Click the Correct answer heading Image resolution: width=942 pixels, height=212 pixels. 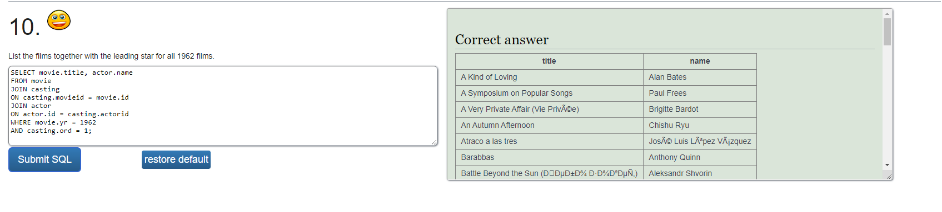501,40
